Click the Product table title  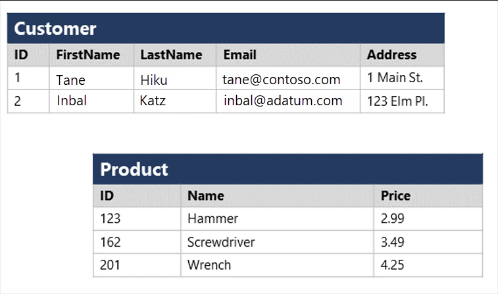tap(134, 170)
